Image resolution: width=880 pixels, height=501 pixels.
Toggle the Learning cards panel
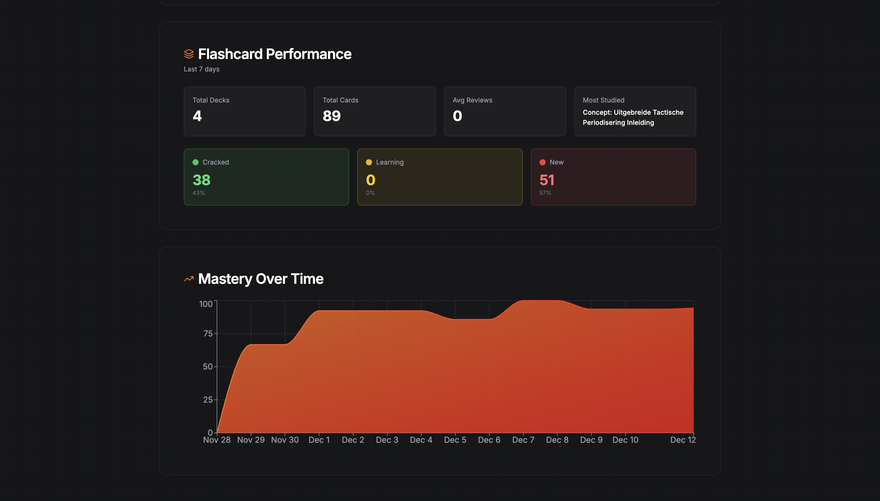pos(440,176)
